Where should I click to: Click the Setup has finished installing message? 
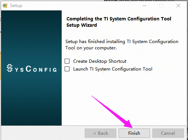[122, 45]
